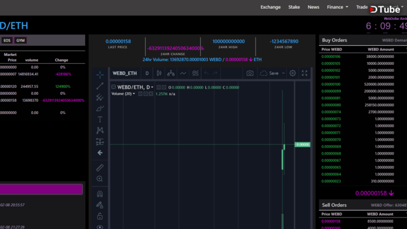Click the Buy Orders Price WEBD header
407x229 pixels.
(331, 50)
